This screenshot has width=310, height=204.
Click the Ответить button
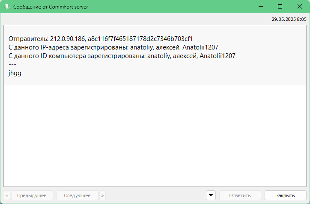click(x=240, y=195)
